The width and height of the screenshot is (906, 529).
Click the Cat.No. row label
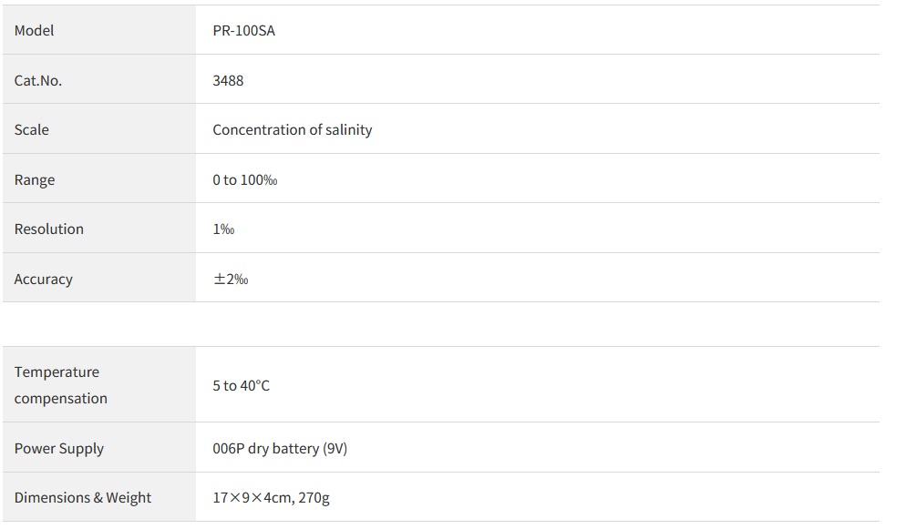38,81
